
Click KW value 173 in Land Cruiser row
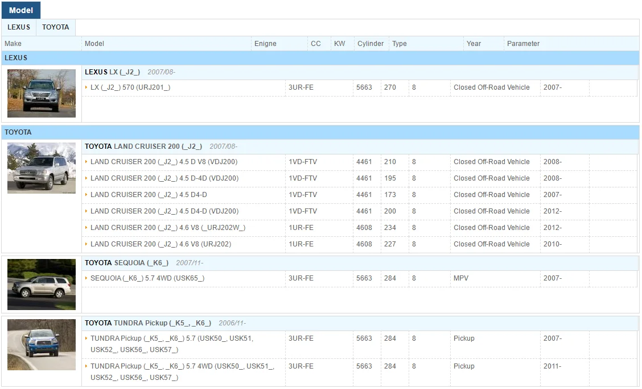390,195
